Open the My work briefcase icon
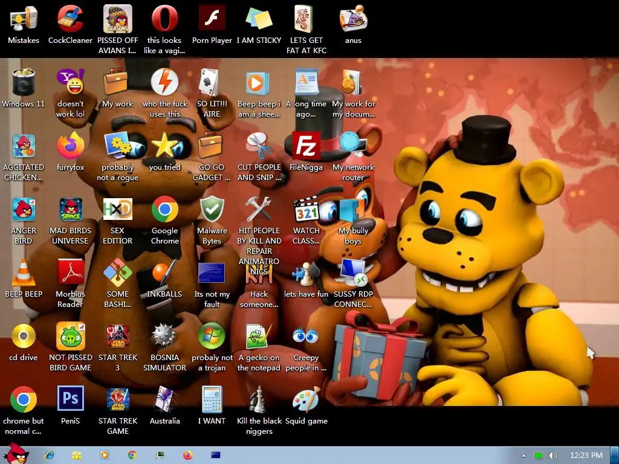This screenshot has height=464, width=619. [117, 82]
